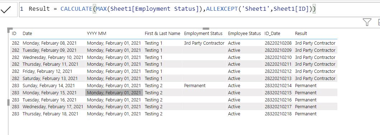Select the cell Thursday, February 18, 2021
The height and width of the screenshot is (135, 380).
tap(51, 114)
